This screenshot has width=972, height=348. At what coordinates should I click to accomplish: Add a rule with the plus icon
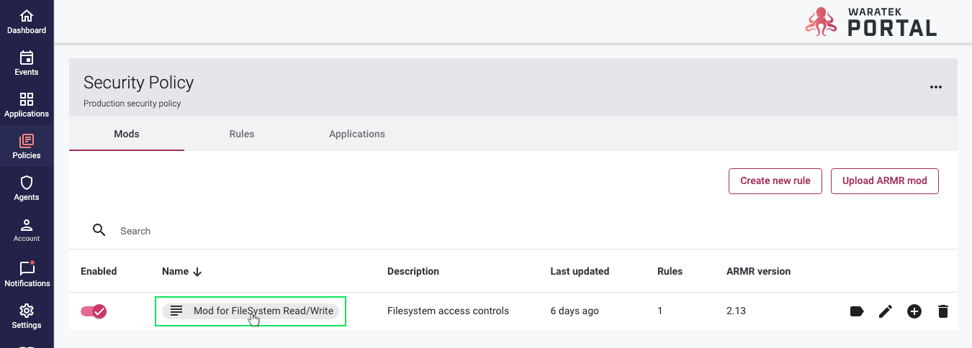click(x=914, y=311)
